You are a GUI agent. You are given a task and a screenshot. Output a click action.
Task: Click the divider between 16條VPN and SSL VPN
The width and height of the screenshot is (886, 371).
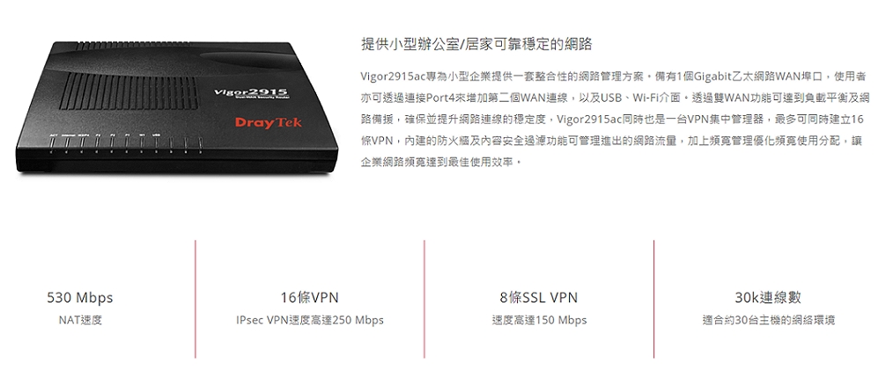tap(425, 299)
